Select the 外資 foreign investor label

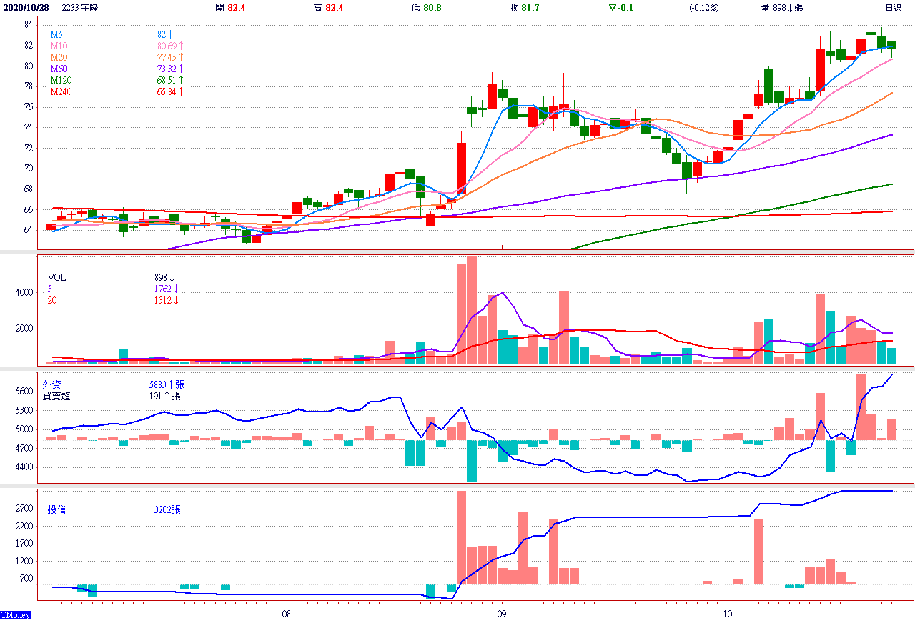pos(52,384)
